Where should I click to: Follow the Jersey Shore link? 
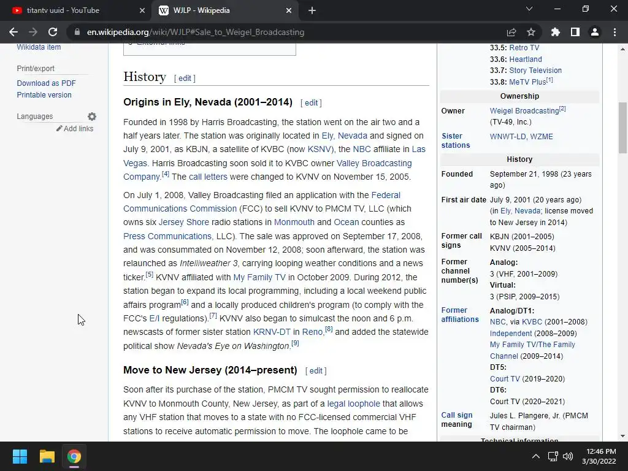coord(184,222)
